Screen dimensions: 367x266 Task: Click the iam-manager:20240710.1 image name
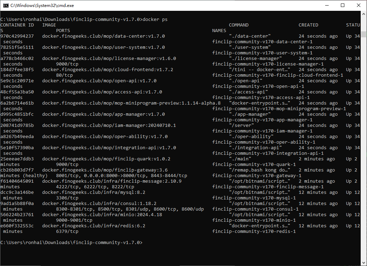click(109, 126)
